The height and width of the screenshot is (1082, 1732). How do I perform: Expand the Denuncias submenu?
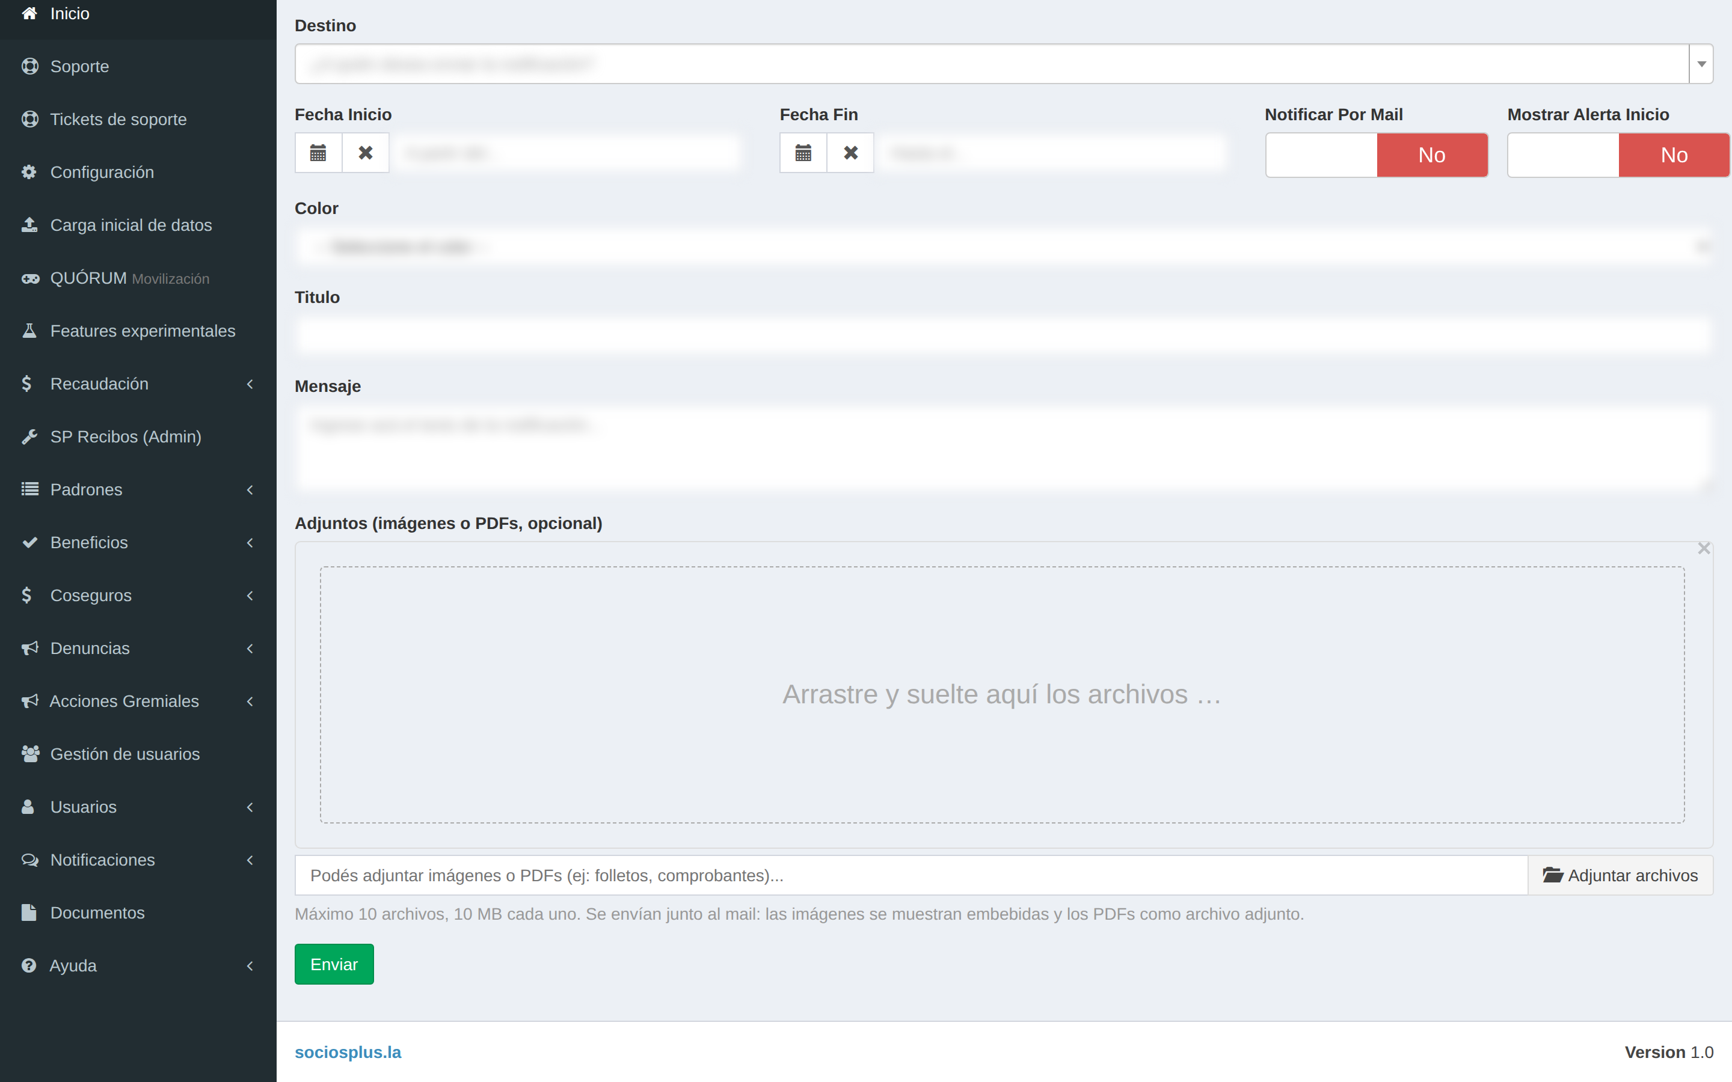(138, 649)
